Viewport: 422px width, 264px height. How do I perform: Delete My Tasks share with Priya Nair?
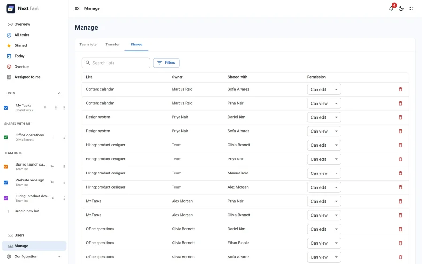tap(400, 201)
